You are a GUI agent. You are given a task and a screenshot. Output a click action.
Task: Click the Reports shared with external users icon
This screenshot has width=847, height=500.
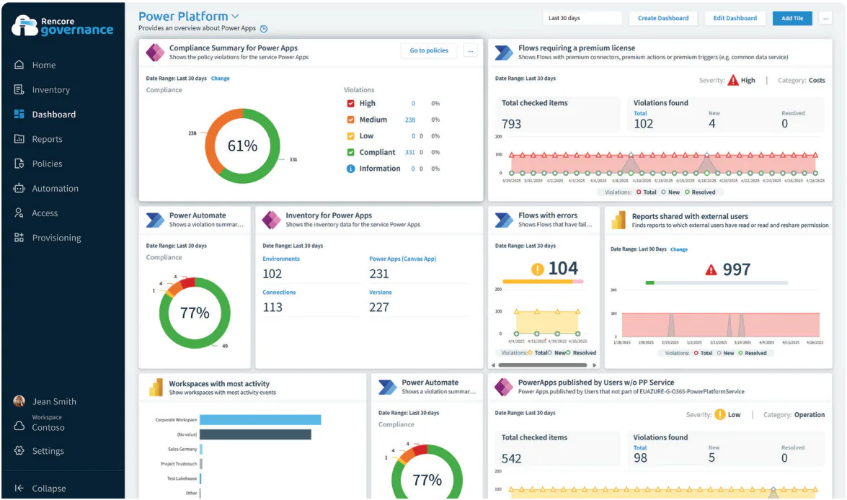click(618, 220)
